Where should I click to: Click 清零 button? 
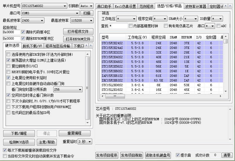pyautogui.click(x=227, y=155)
